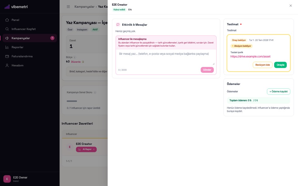The height and width of the screenshot is (186, 298).
Task: Click the vibemetri logo icon
Action: 7,7
